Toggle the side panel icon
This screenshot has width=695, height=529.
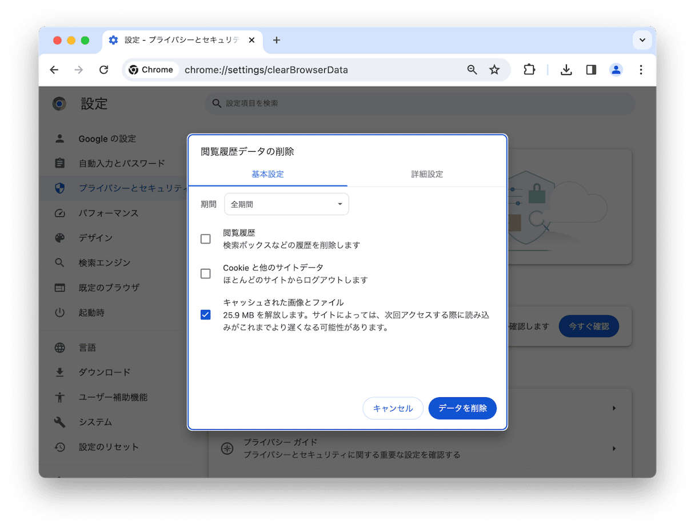[x=591, y=70]
